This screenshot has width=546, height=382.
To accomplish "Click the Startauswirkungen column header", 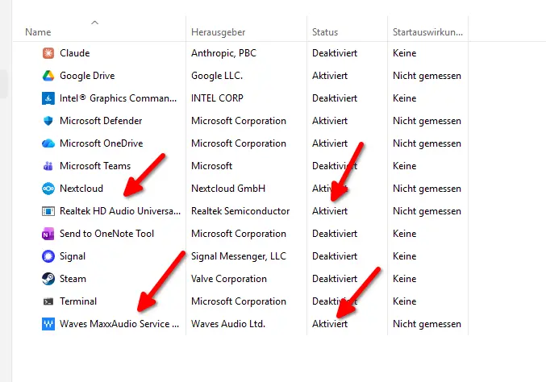I will tap(427, 32).
